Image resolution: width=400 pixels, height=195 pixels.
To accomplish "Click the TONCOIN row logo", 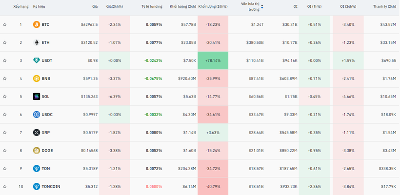I will tap(37, 187).
